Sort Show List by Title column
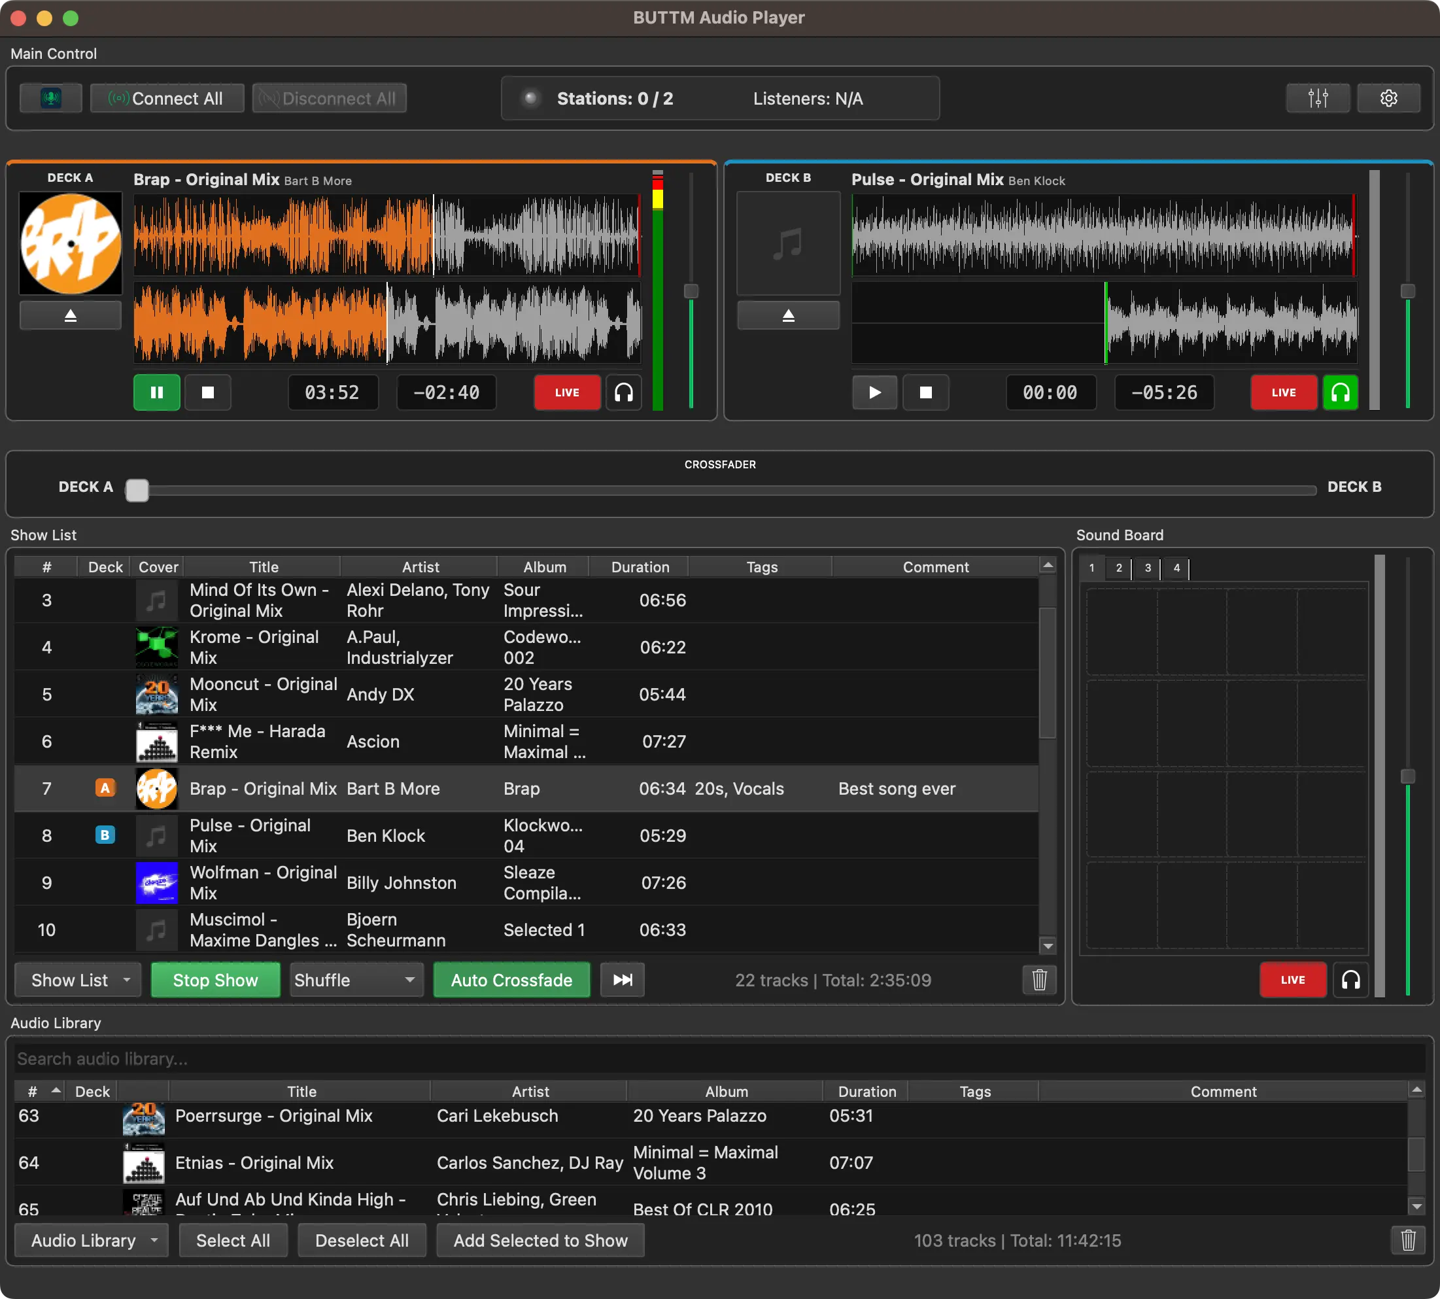Viewport: 1440px width, 1299px height. click(x=263, y=566)
